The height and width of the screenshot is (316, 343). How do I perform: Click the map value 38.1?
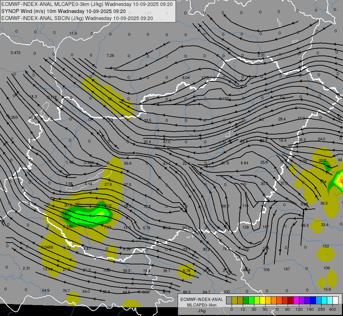point(166,271)
